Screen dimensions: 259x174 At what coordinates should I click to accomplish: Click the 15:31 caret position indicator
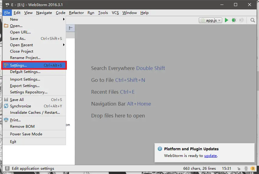226,169
